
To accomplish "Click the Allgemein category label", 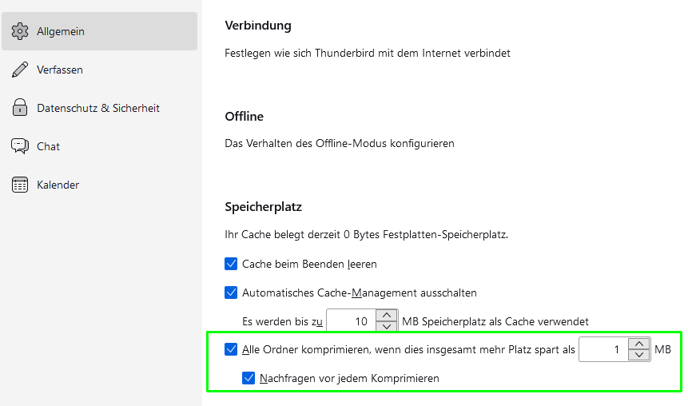I will coord(61,31).
